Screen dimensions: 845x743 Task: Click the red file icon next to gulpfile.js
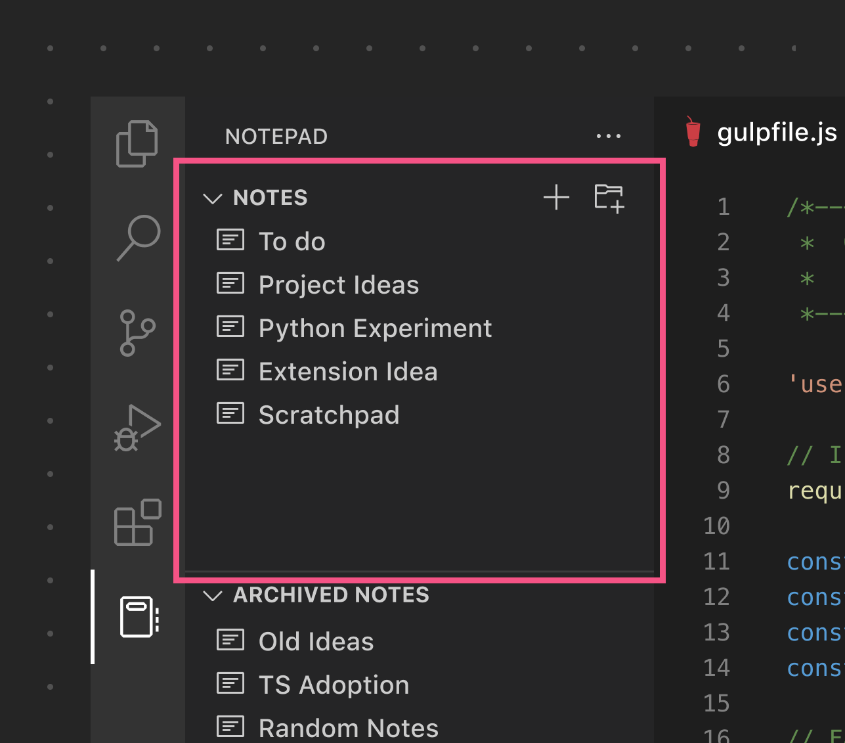point(692,132)
